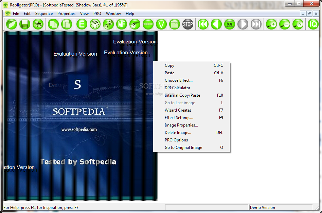Viewport: 322px width, 213px height.
Task: Click the MF toolbar icon
Action: 122,24
